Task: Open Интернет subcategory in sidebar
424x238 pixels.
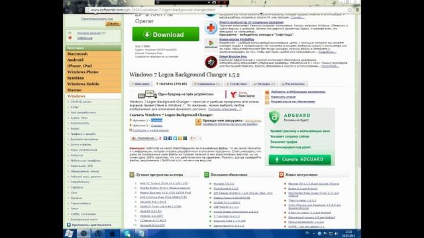Action: (x=77, y=155)
